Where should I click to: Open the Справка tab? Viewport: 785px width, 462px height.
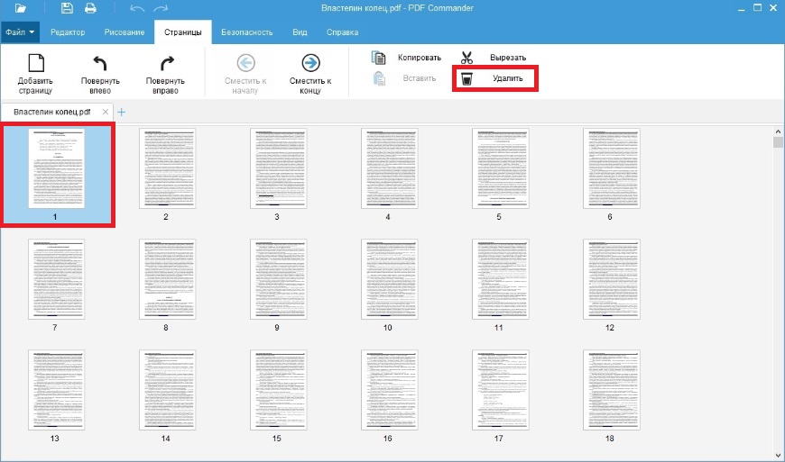(x=343, y=32)
